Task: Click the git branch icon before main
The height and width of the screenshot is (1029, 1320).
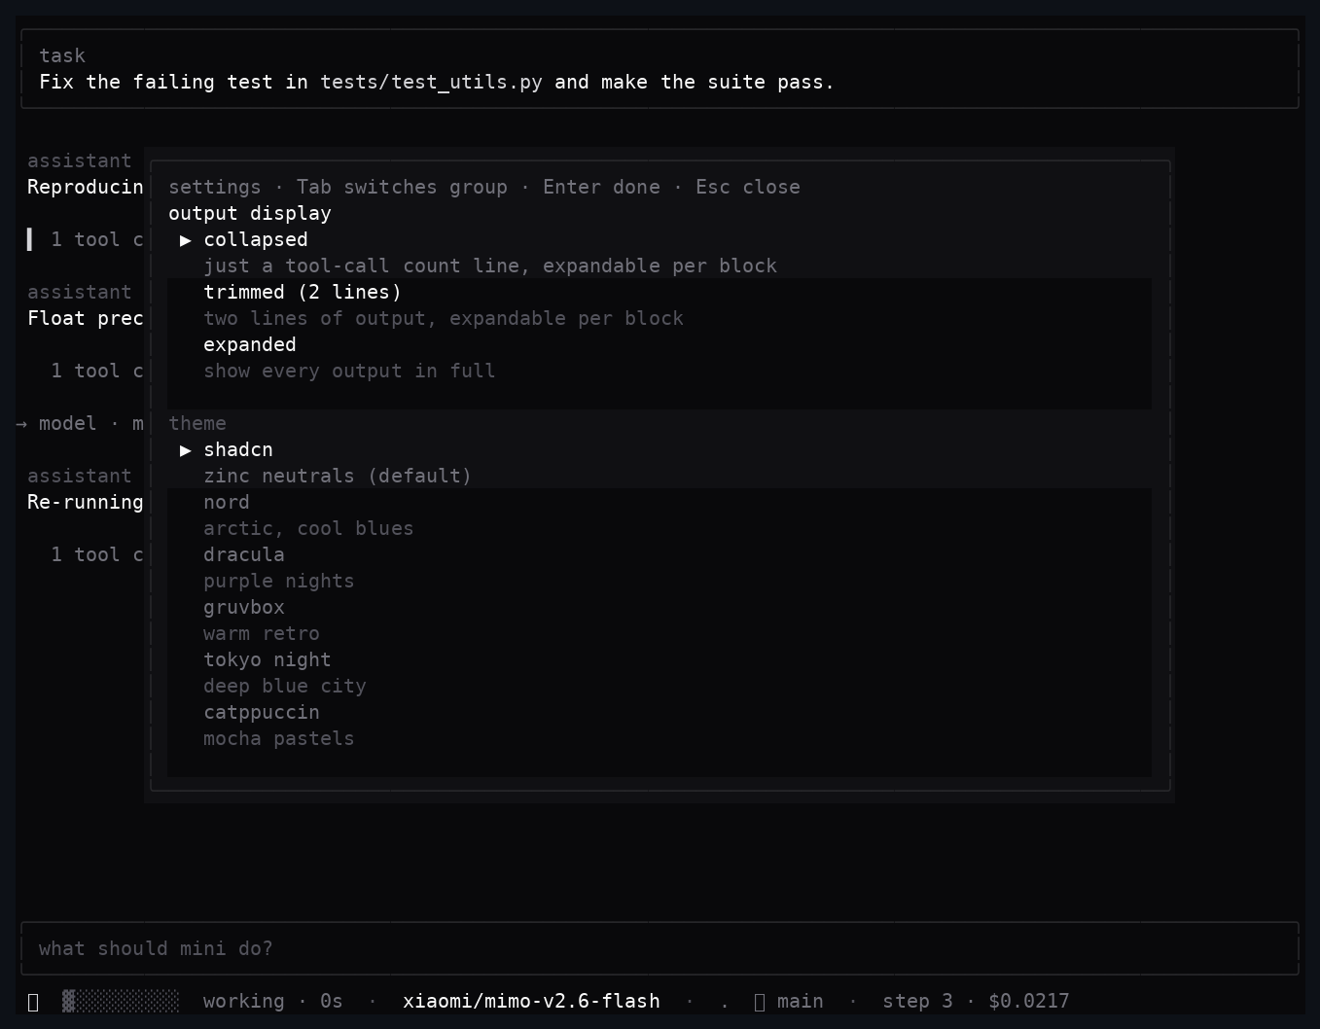Action: 761,1002
